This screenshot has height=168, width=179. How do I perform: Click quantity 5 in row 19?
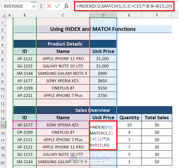129,154
